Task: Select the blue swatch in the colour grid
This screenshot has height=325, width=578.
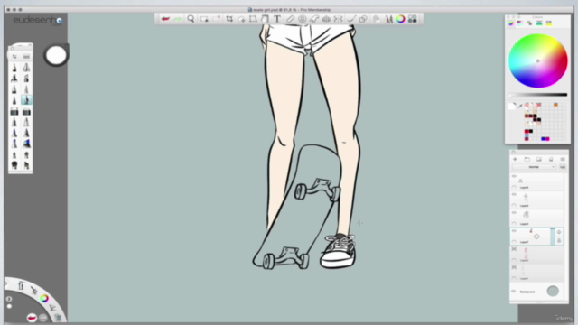Action: [543, 138]
